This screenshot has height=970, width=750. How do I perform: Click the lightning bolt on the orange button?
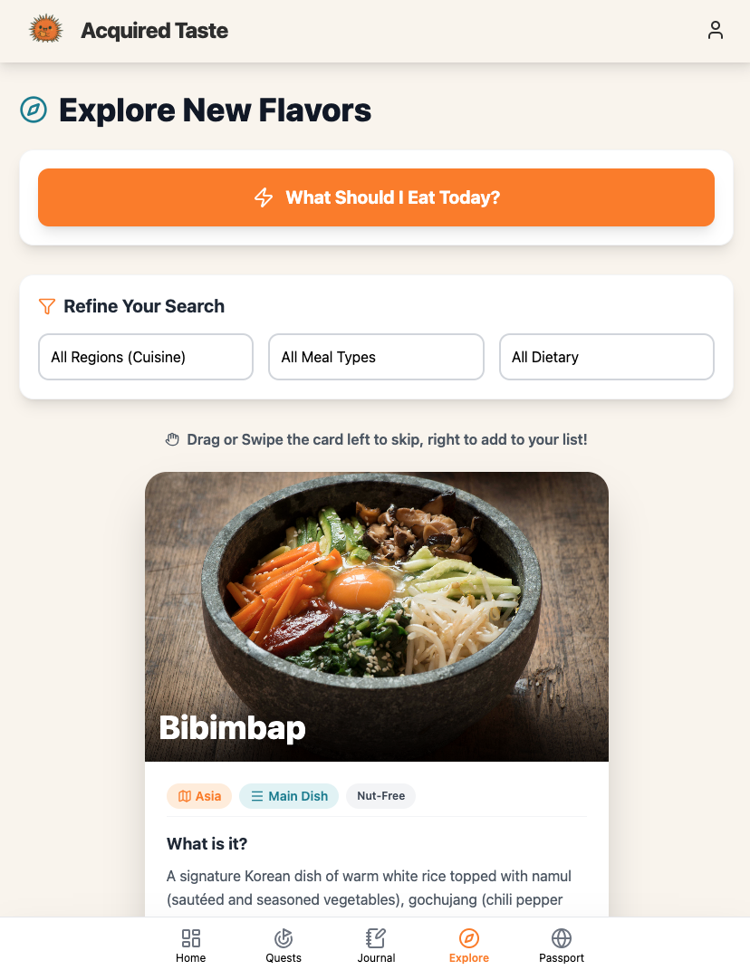264,197
